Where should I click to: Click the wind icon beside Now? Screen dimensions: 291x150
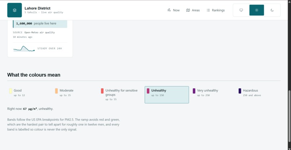(169, 10)
